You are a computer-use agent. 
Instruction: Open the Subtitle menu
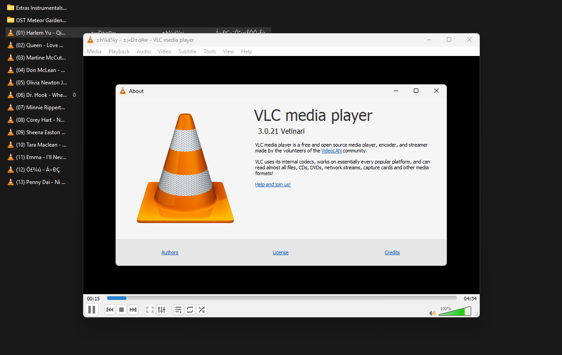tap(187, 52)
